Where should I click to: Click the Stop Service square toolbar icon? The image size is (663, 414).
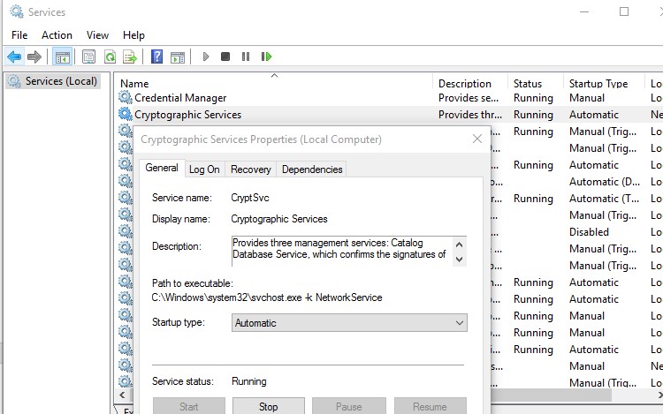[x=225, y=56]
